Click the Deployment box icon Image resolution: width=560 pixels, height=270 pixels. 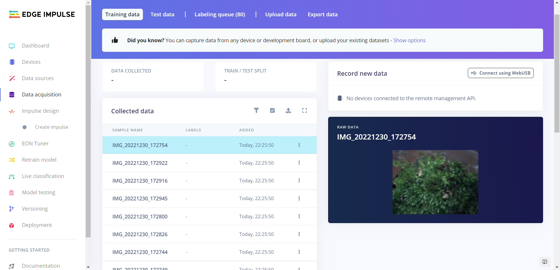pos(12,225)
